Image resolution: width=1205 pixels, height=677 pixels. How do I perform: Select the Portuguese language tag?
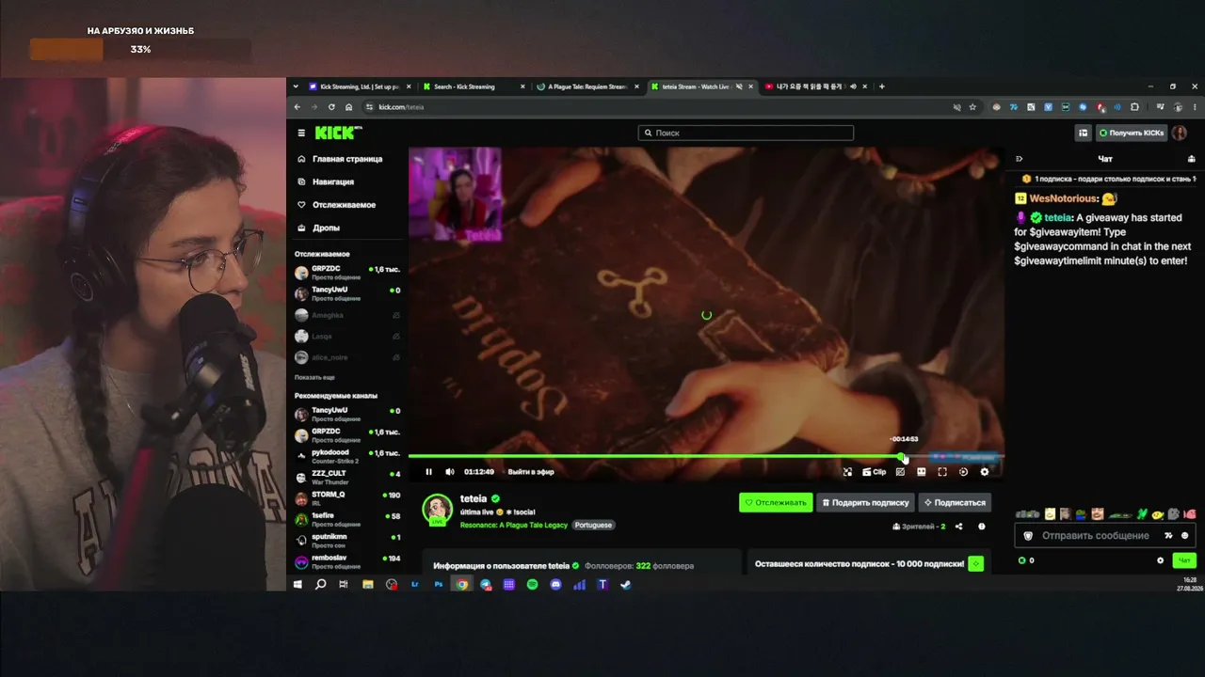coord(593,525)
